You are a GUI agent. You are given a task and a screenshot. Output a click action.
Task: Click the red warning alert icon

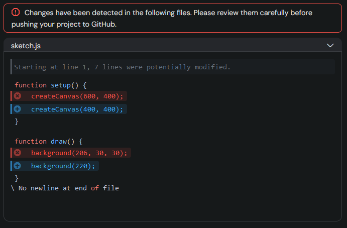[16, 13]
